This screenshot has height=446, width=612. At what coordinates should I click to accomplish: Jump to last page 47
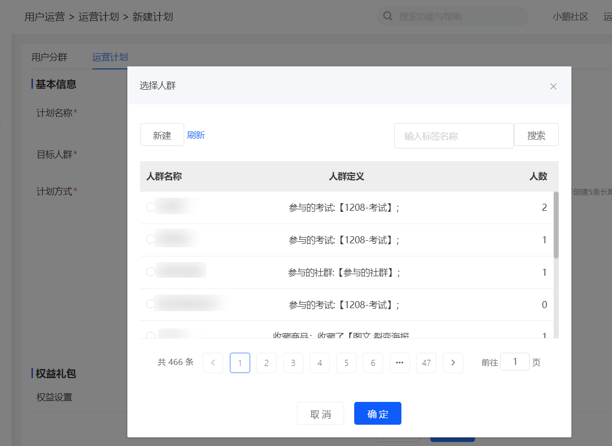click(426, 363)
